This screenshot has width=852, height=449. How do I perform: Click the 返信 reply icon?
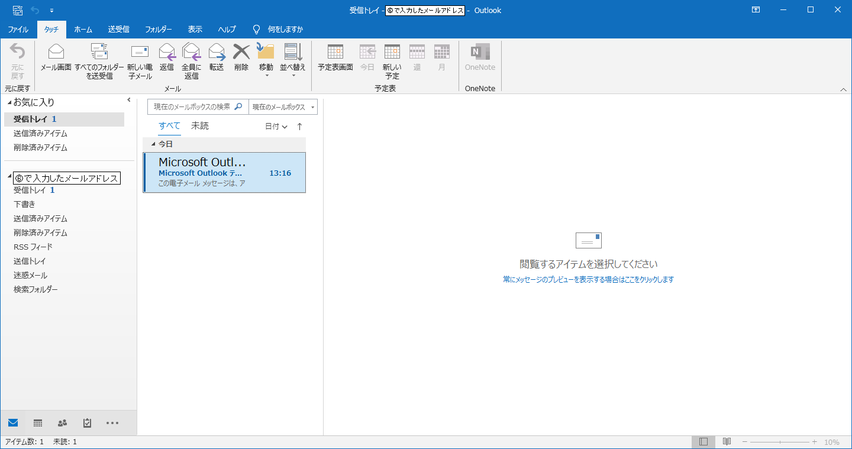pos(167,57)
